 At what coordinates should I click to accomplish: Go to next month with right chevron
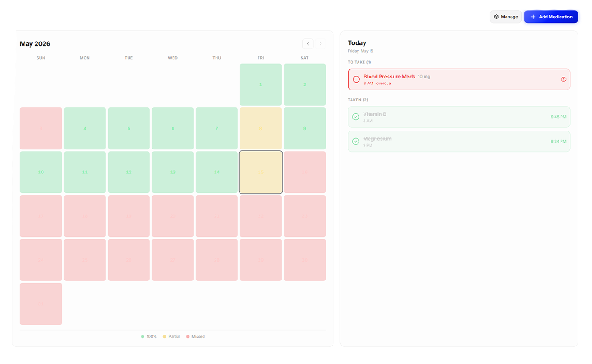321,44
